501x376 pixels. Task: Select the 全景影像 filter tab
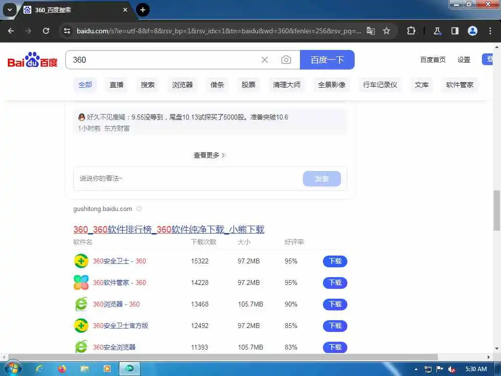(x=332, y=85)
